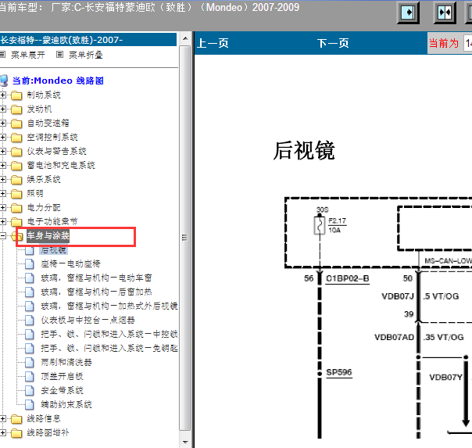Expand all menus via 菜单展开
The height and width of the screenshot is (448, 472).
point(27,55)
